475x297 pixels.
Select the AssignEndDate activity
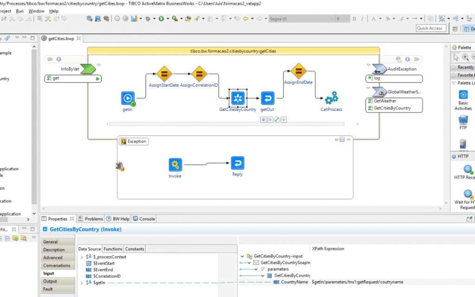pos(299,71)
